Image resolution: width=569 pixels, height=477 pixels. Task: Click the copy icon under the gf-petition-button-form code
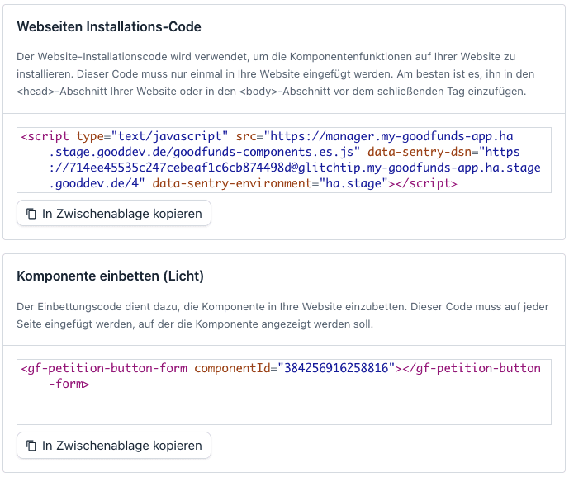point(31,446)
